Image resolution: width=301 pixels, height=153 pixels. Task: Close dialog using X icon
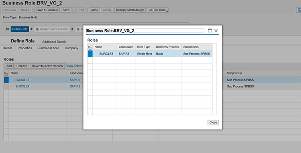pyautogui.click(x=216, y=30)
